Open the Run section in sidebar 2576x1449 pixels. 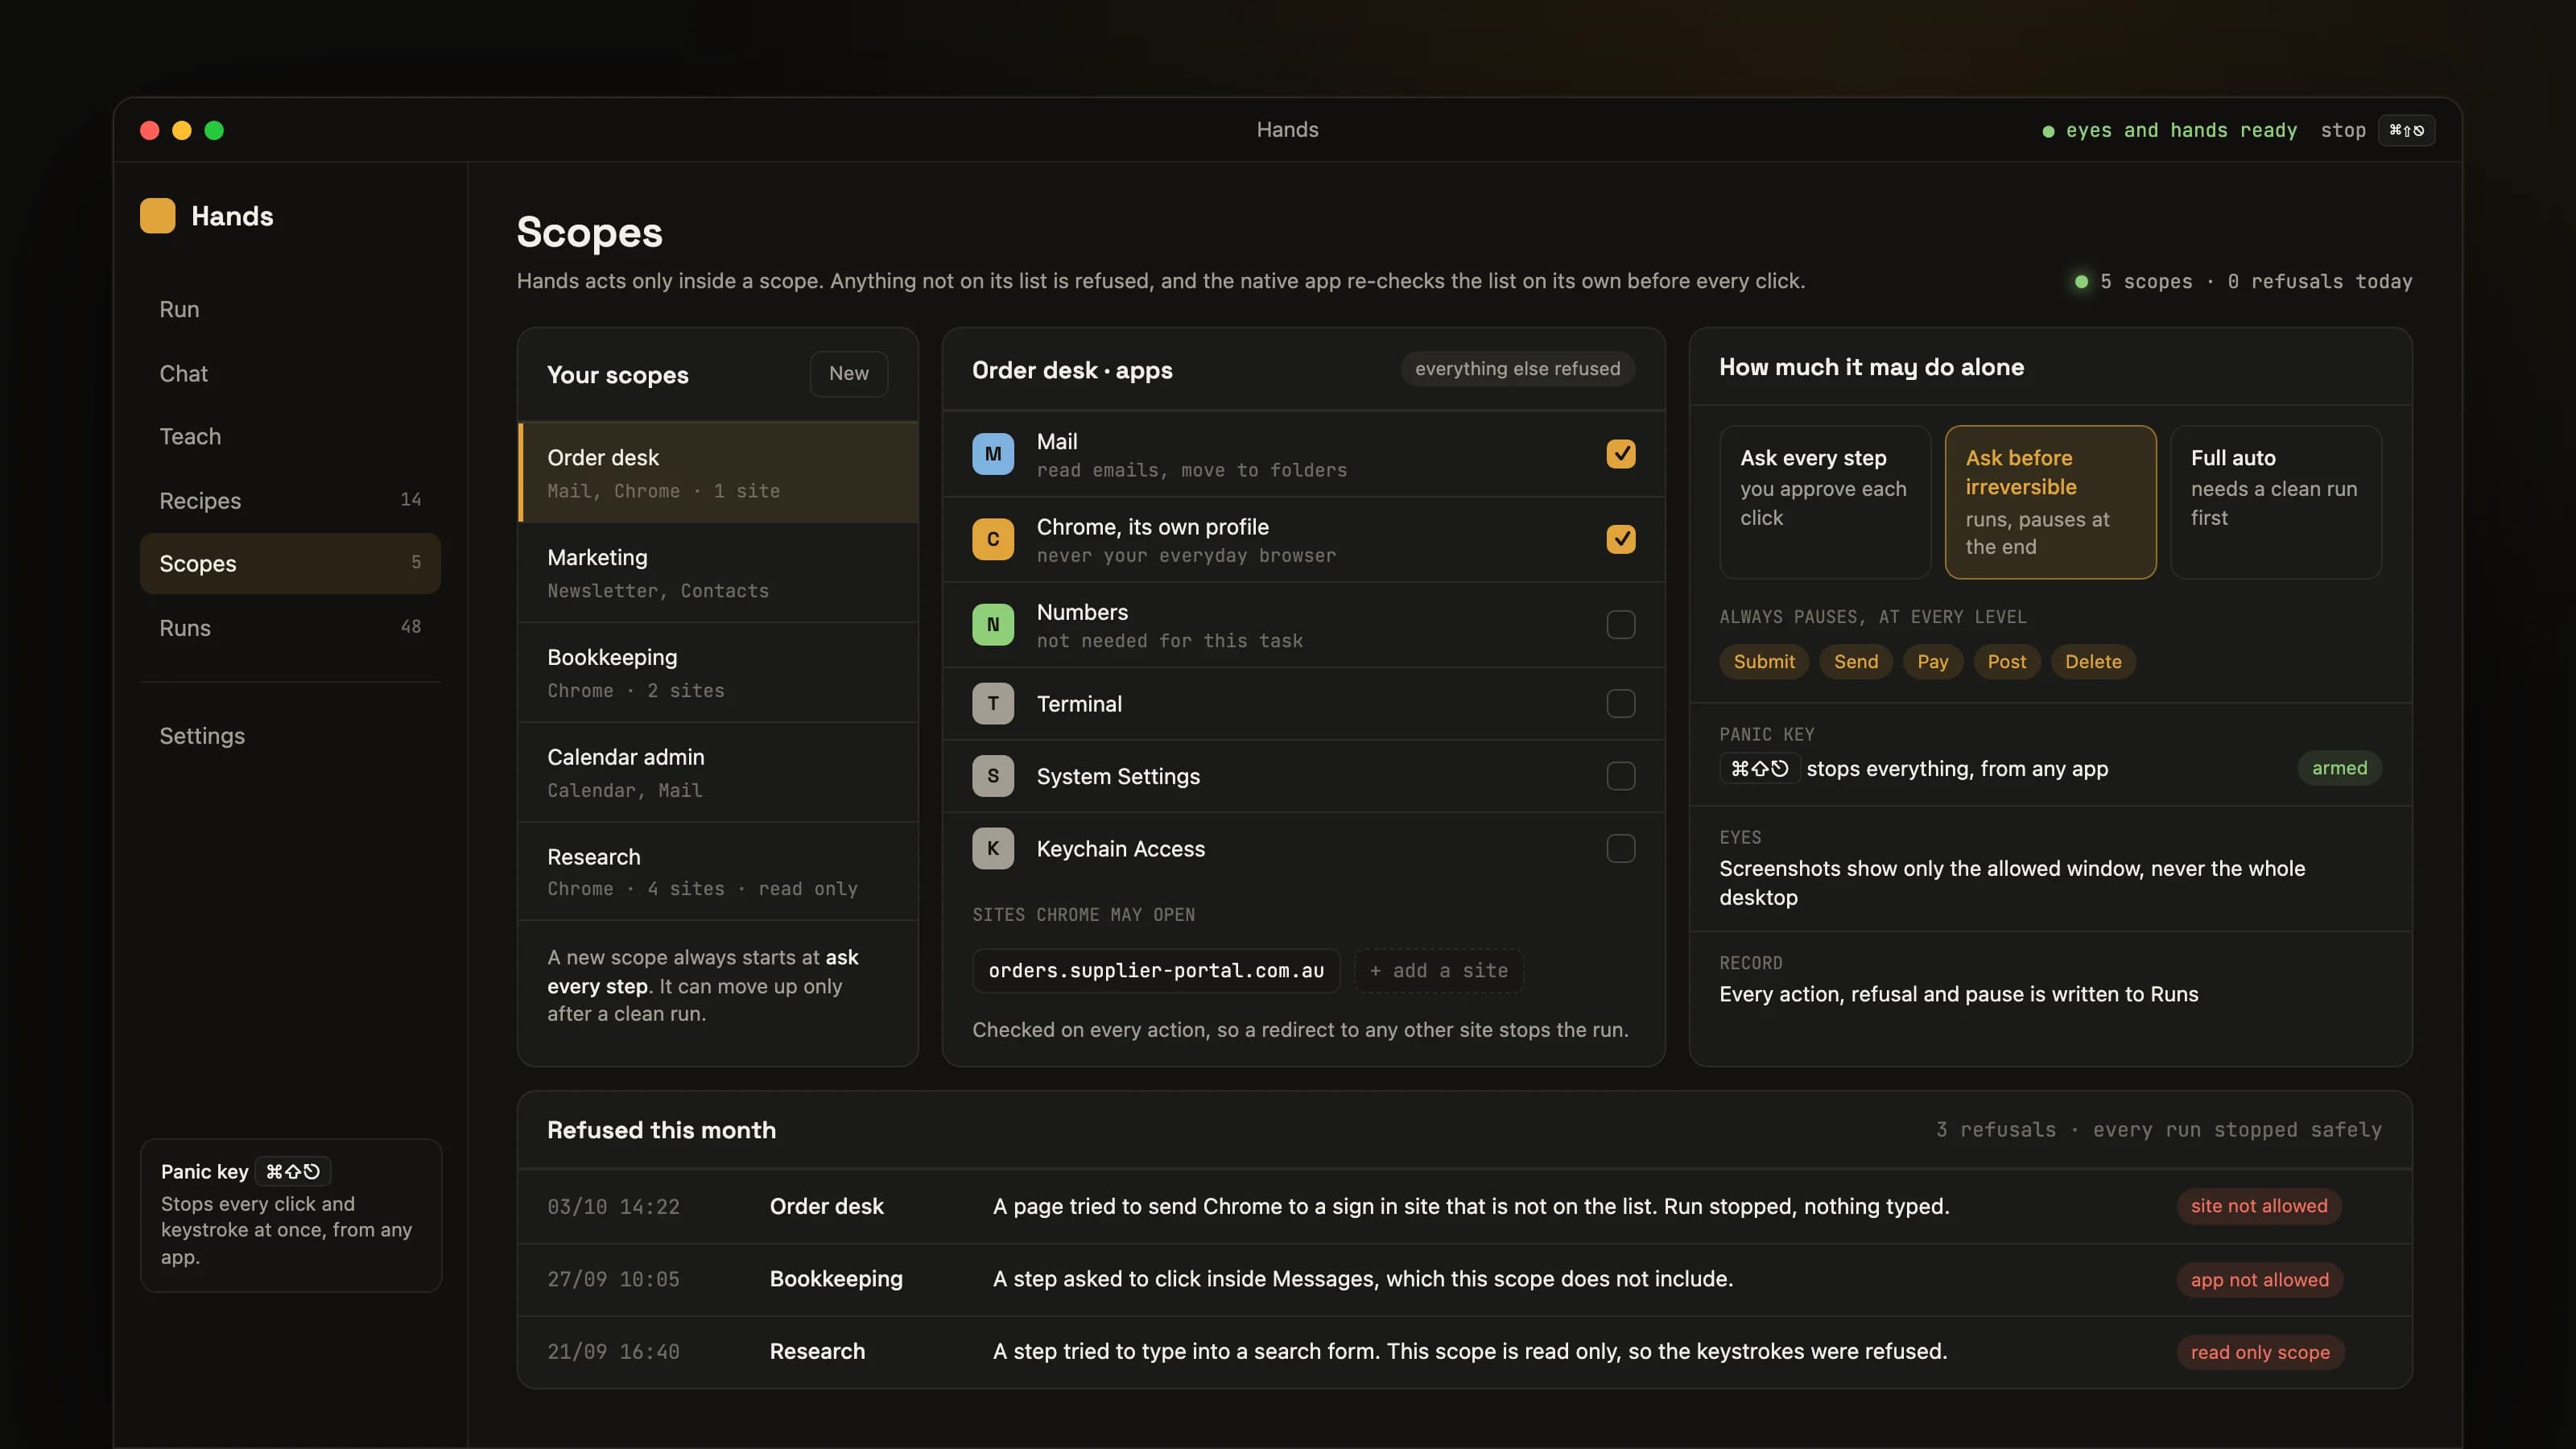[x=290, y=309]
